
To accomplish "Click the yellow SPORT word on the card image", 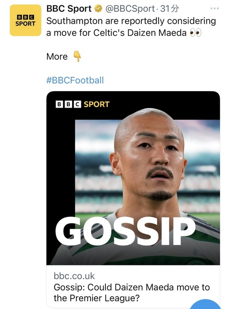I will tap(96, 104).
